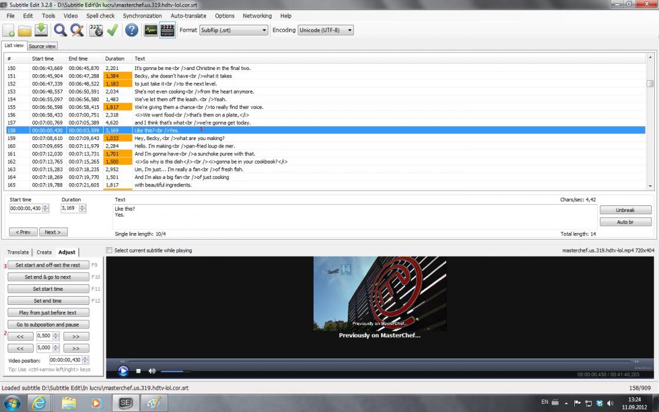The image size is (659, 412).
Task: Open the Replace tool with pencil magnifier
Action: click(x=76, y=30)
